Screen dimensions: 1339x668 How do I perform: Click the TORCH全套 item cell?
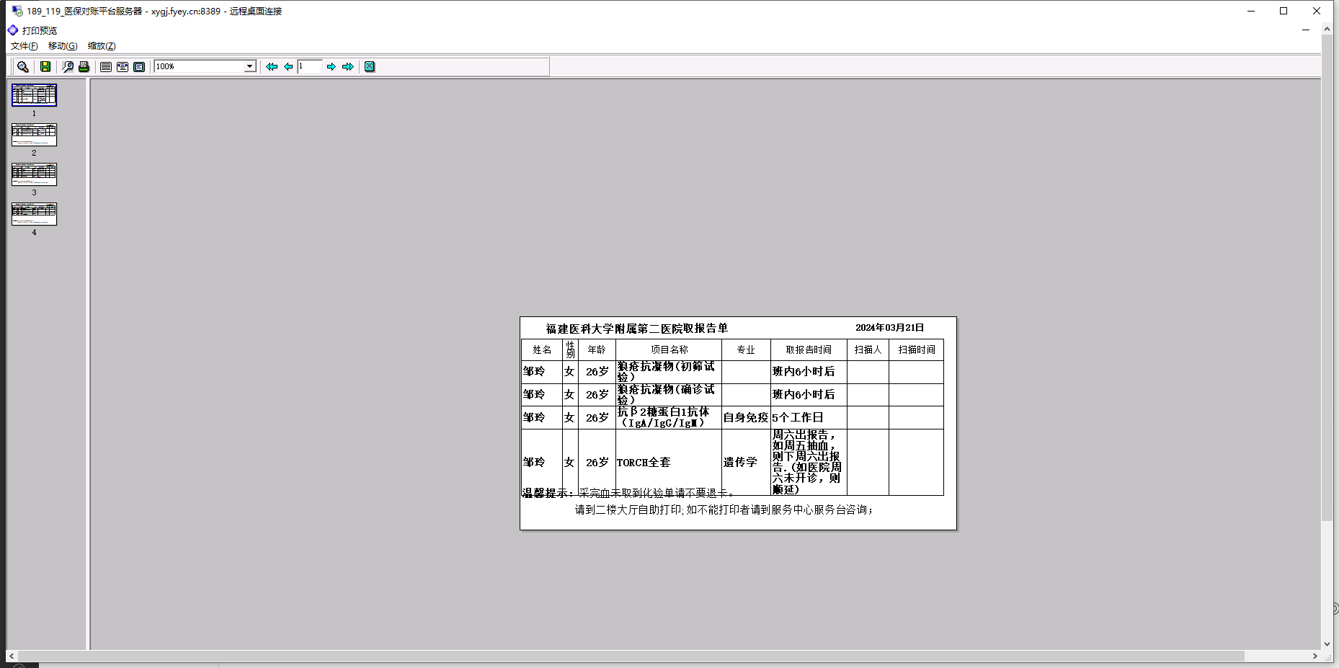tap(669, 463)
